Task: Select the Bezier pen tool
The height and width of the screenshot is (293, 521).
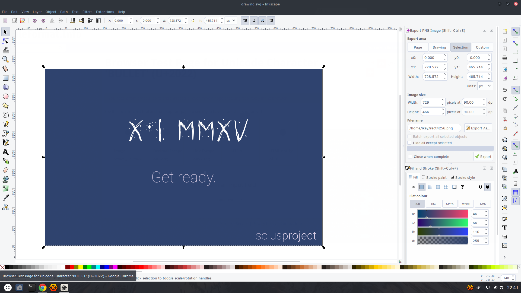Action: (5, 133)
